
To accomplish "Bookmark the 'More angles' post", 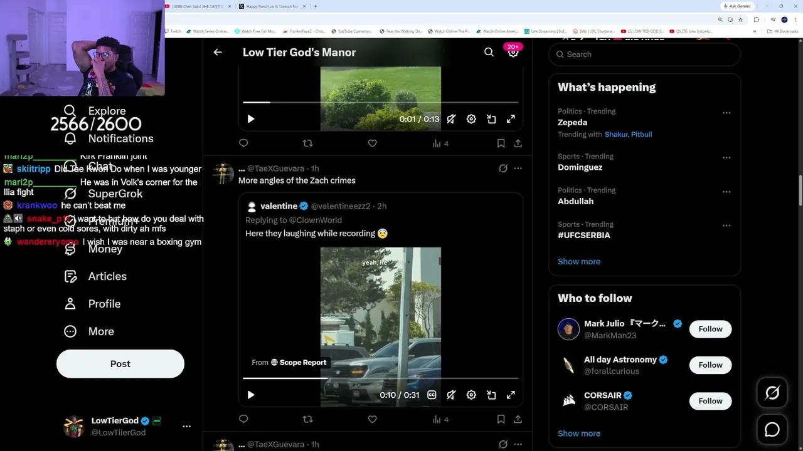I will (501, 419).
